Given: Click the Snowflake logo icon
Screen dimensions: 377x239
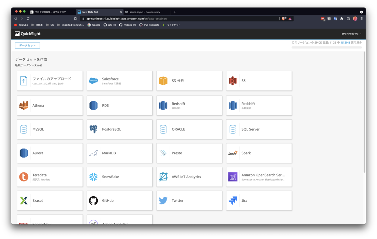Looking at the screenshot, I should (94, 177).
